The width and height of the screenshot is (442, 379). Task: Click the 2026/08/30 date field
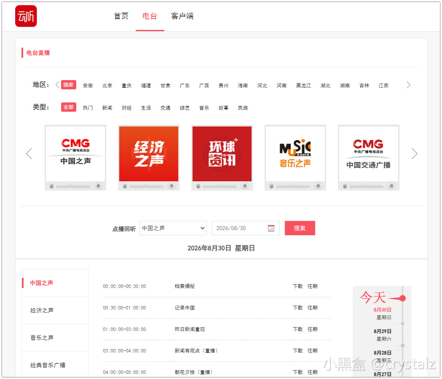[x=246, y=228]
